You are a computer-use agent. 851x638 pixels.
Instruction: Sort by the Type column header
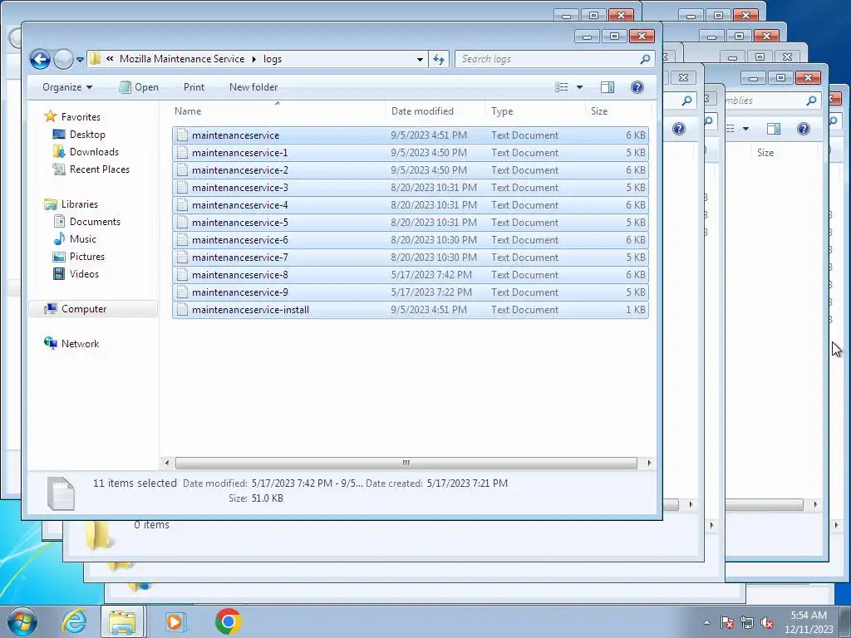coord(536,111)
